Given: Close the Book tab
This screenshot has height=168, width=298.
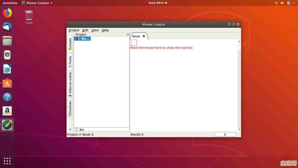Looking at the screenshot, I should tap(144, 36).
